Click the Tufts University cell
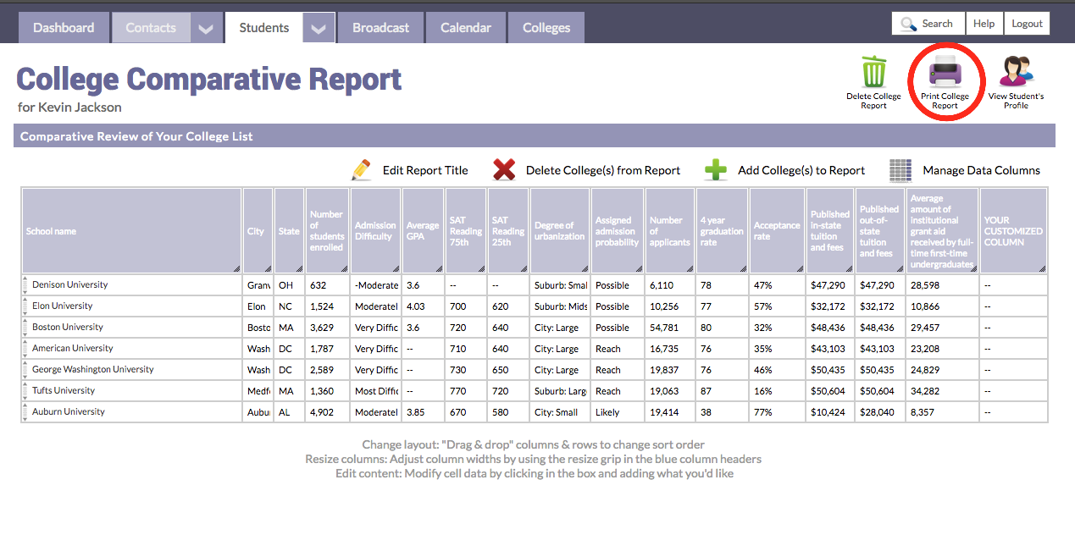The image size is (1075, 535). 132,391
